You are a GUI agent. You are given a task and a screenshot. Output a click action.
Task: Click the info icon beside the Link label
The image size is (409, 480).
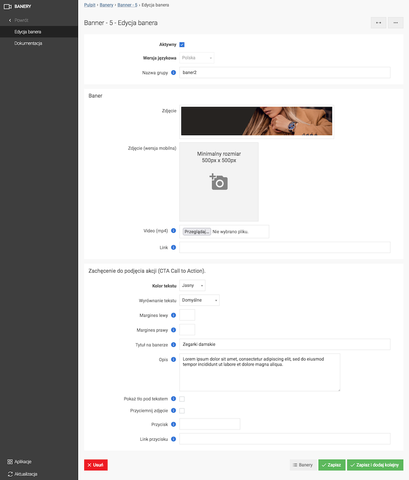click(x=173, y=247)
